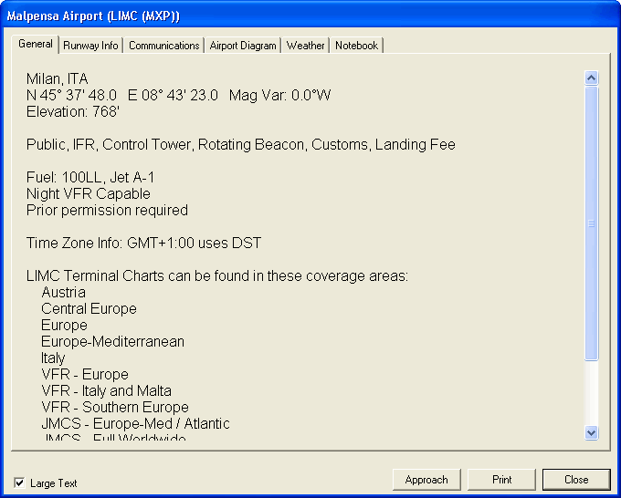Show the Airport Diagram tab

243,46
